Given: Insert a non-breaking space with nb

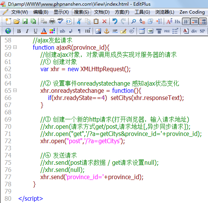Looking at the screenshot, I should 62,31.
